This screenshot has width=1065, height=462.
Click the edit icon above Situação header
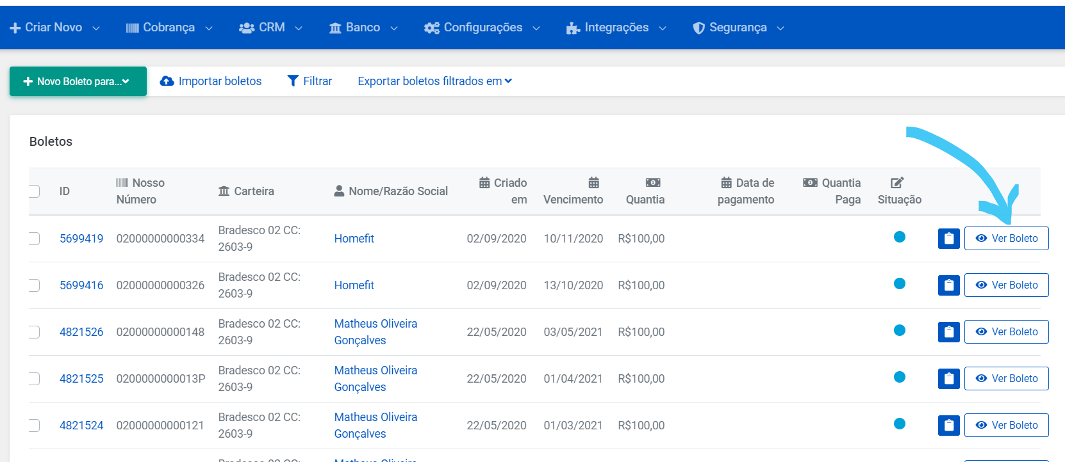point(897,182)
